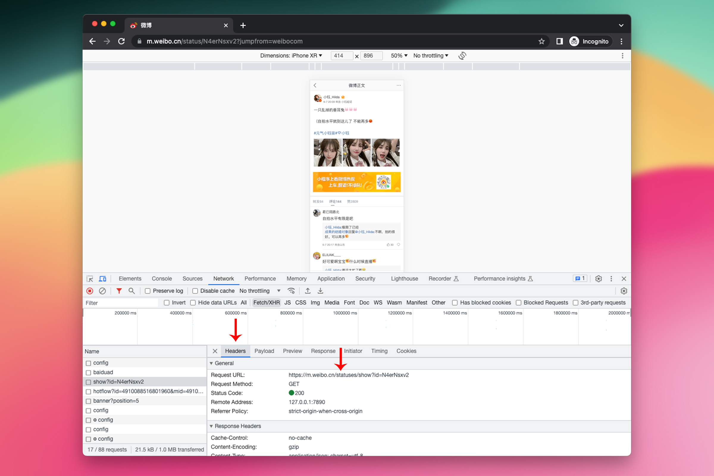714x476 pixels.
Task: Click Cookies tab in request details panel
Action: point(406,351)
